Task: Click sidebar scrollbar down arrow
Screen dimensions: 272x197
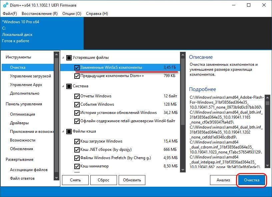Action: pos(57,178)
